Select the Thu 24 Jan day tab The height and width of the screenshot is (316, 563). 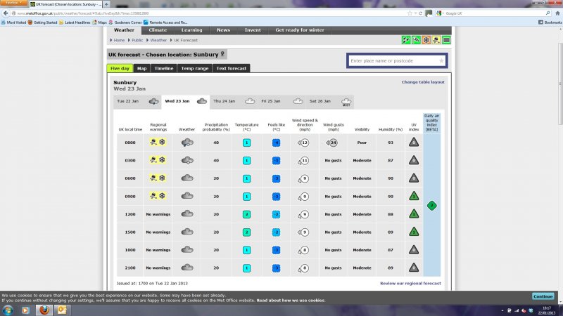[x=234, y=101]
